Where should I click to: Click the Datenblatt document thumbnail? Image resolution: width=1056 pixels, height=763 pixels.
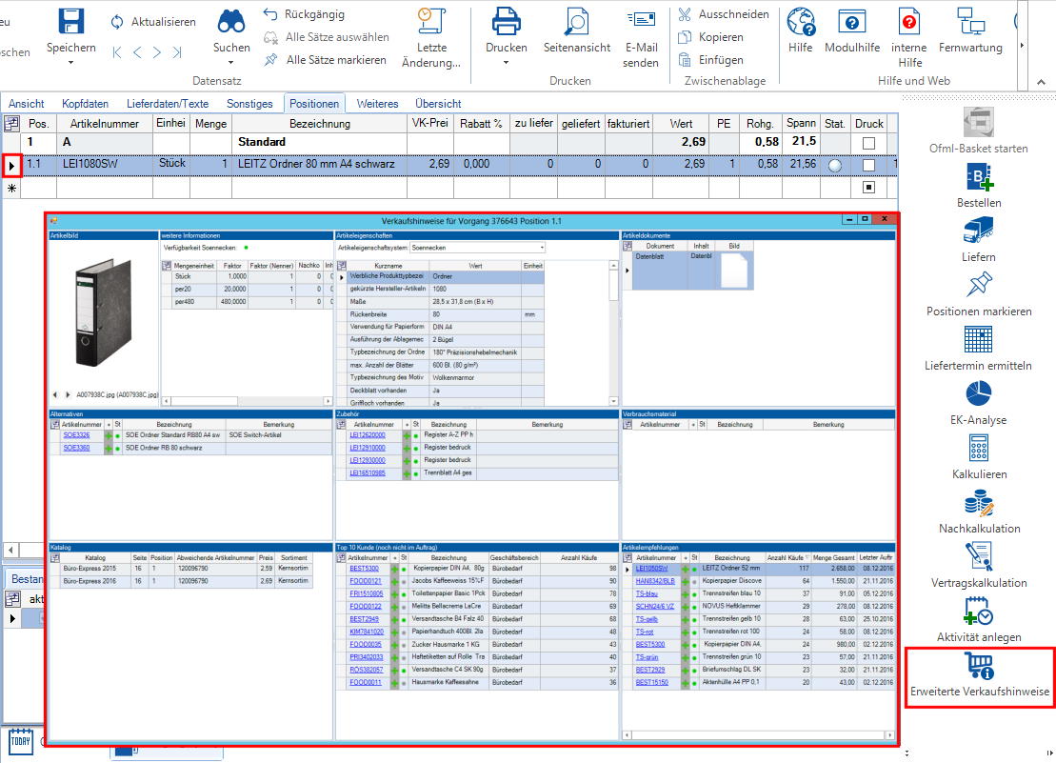736,271
